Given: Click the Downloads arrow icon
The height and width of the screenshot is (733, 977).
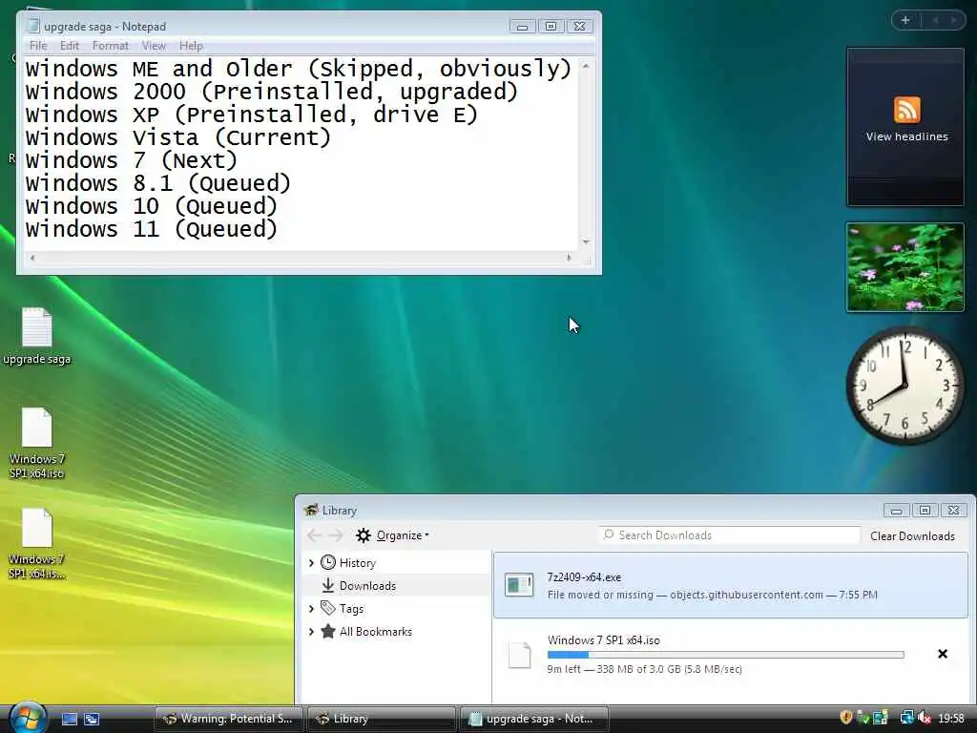Looking at the screenshot, I should [x=328, y=585].
